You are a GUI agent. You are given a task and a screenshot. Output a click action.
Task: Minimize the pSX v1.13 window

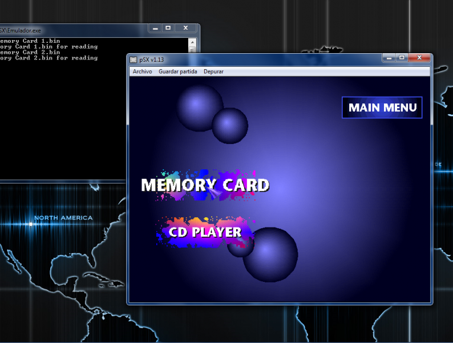click(x=389, y=58)
